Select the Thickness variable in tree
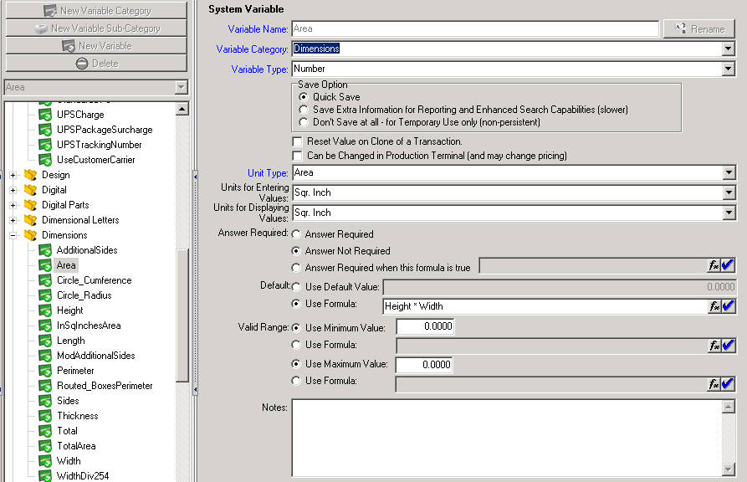The width and height of the screenshot is (747, 482). click(x=77, y=416)
